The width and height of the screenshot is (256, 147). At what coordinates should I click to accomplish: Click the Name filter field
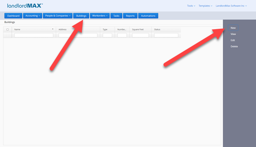(34, 35)
